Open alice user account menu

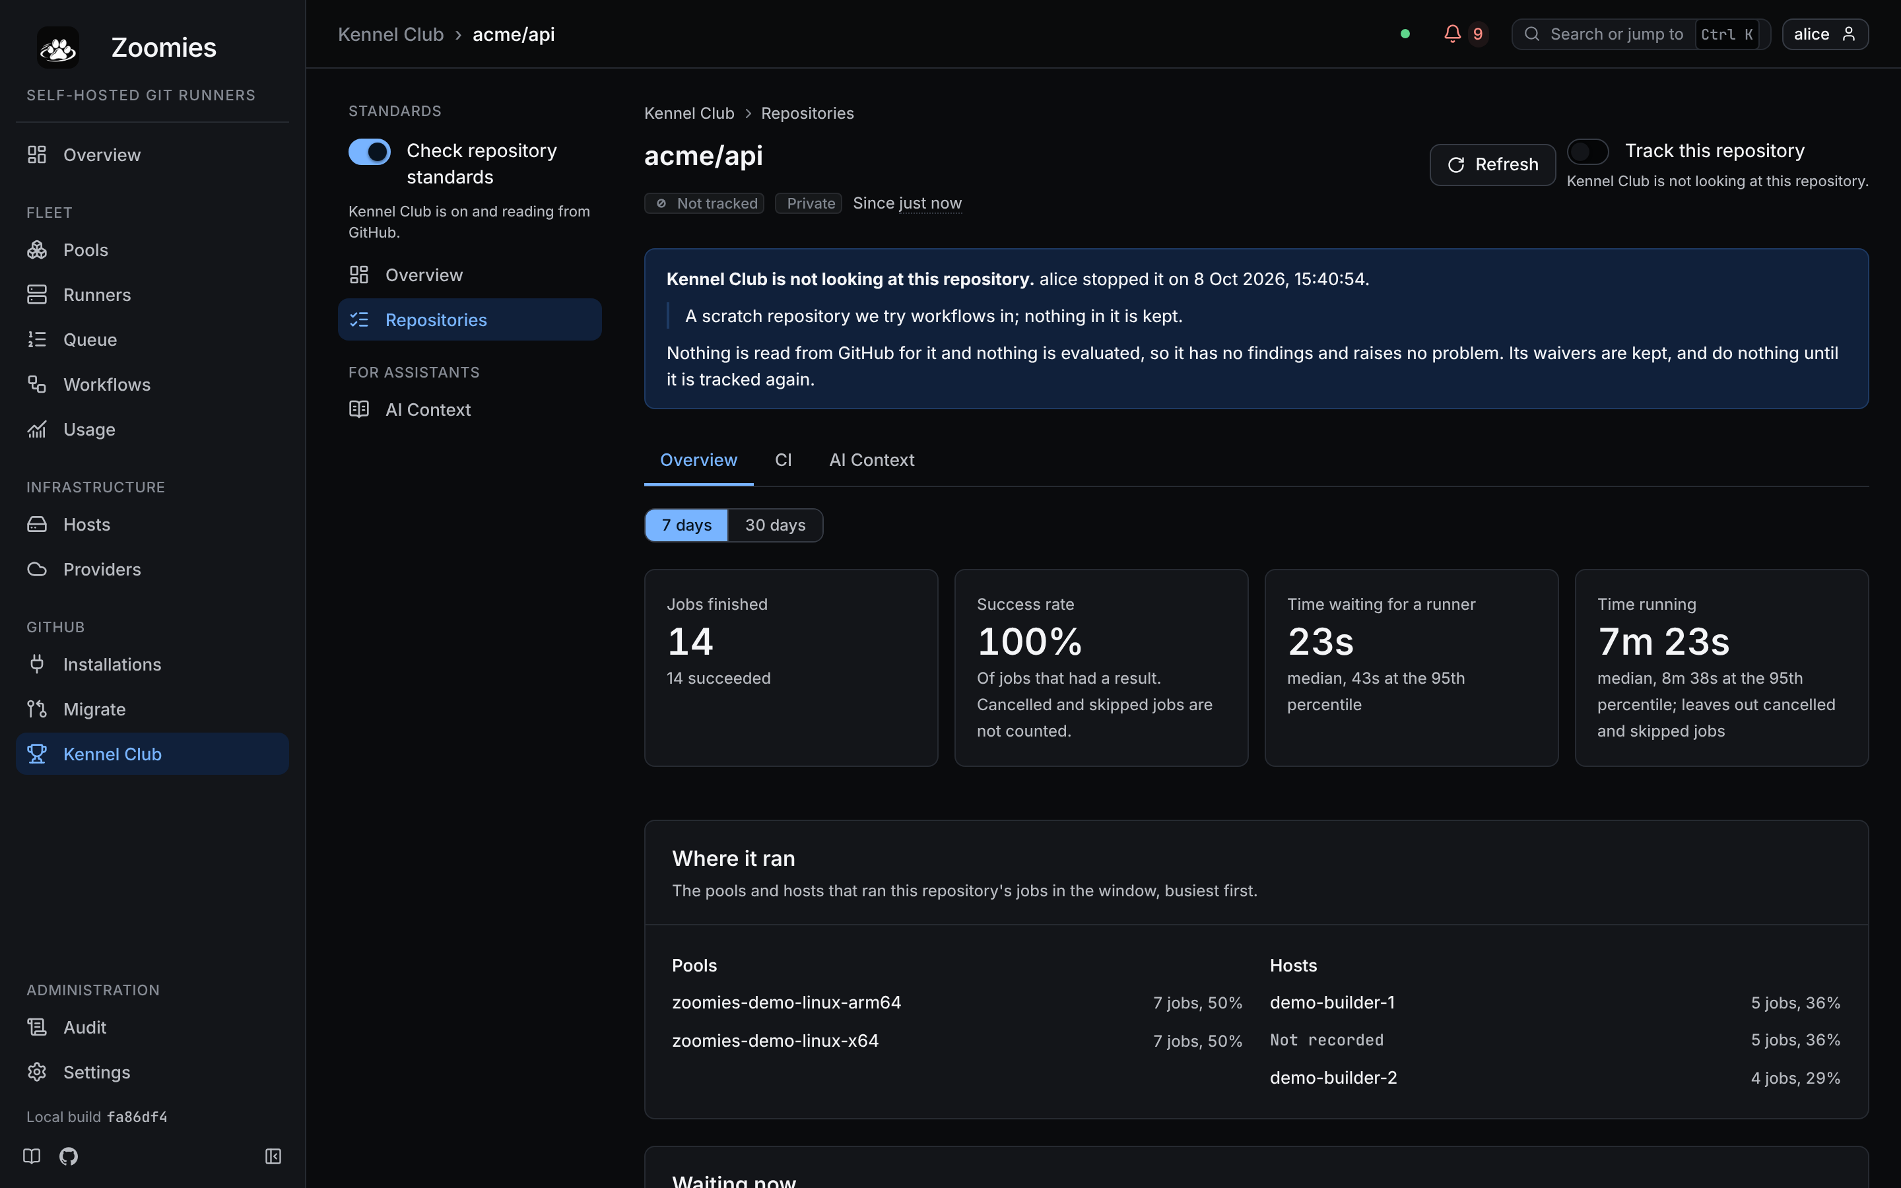[x=1825, y=34]
